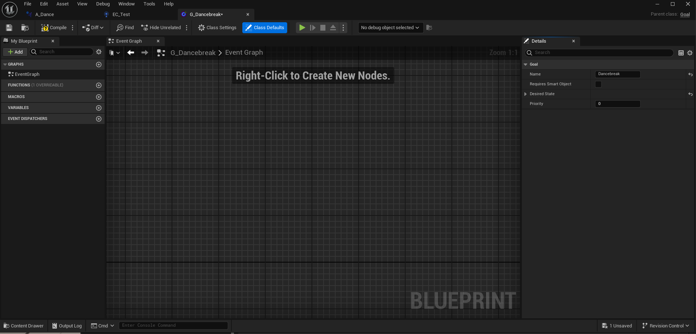Open Details property matrix grid icon

coord(681,53)
